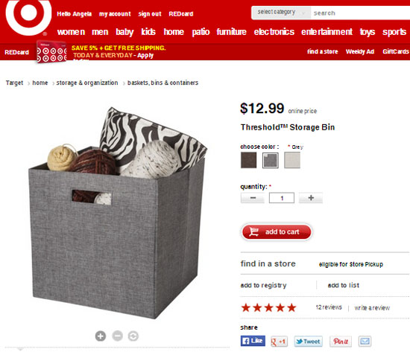Open the electronics menu
410x352 pixels.
274,32
